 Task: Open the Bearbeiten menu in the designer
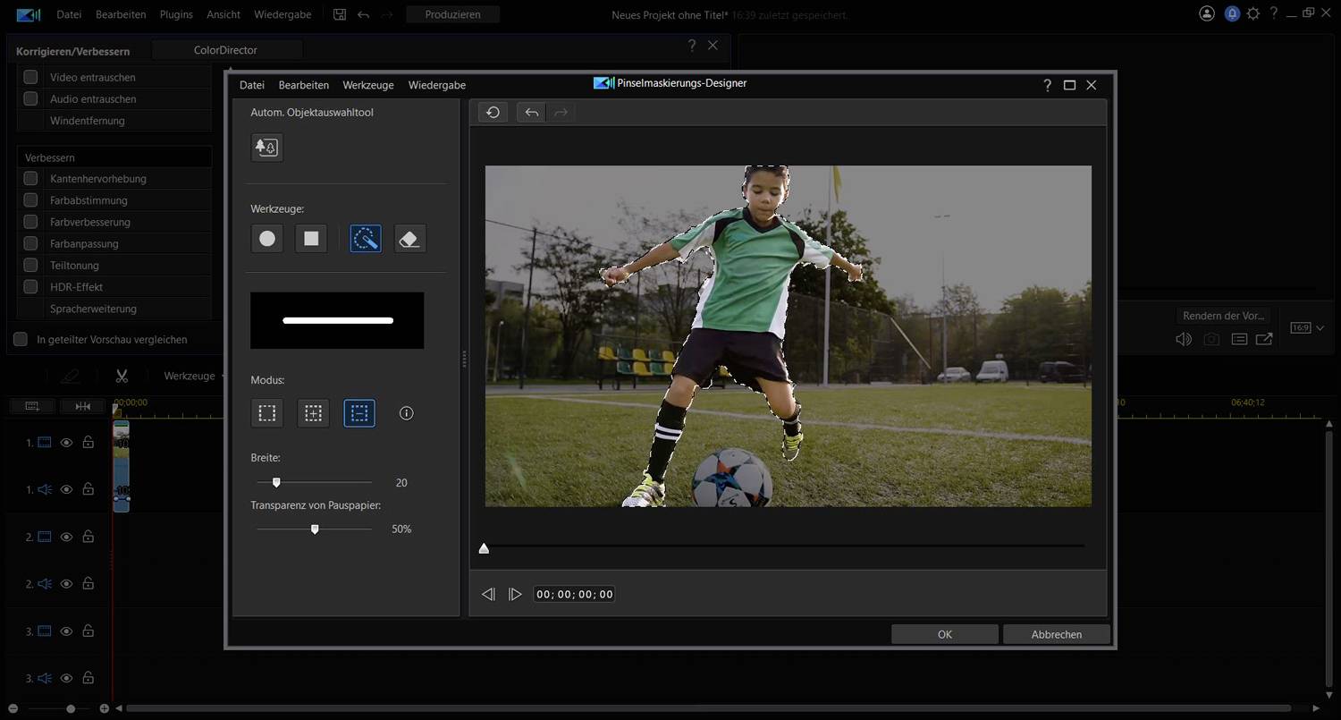pyautogui.click(x=303, y=84)
